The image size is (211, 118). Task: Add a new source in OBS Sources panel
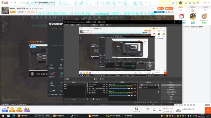88,99
